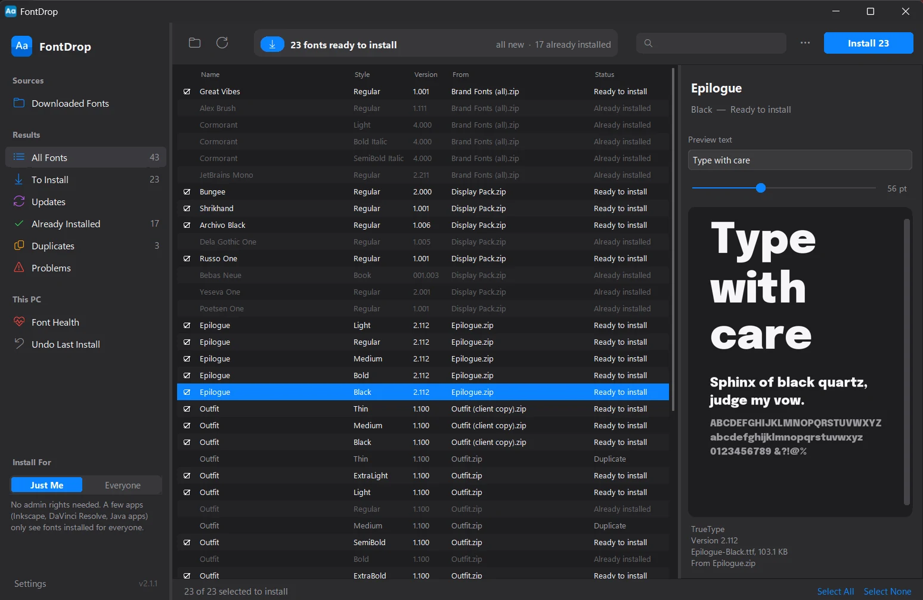Click the blue download arrow icon

point(272,45)
